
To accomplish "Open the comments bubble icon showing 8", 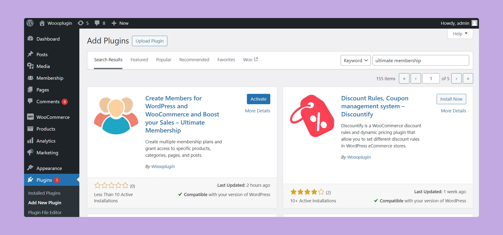I will (97, 23).
